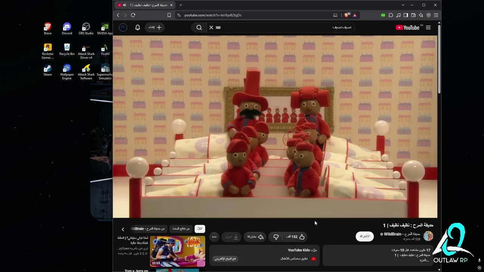Show more filter chips with the arrow
The image size is (484, 272).
pos(123,229)
